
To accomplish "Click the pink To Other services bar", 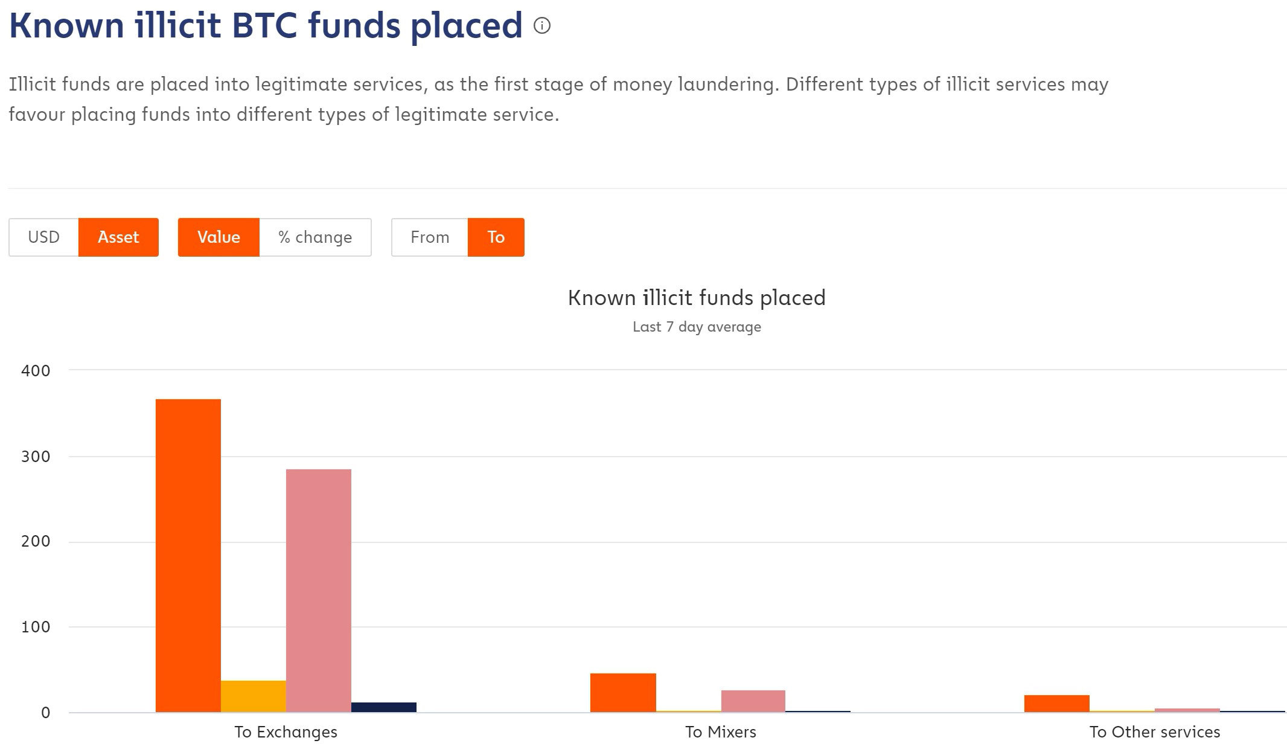I will click(1187, 710).
